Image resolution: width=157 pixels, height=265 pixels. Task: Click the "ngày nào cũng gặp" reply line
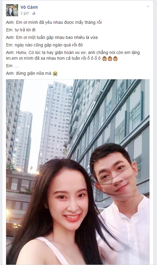(x=44, y=45)
